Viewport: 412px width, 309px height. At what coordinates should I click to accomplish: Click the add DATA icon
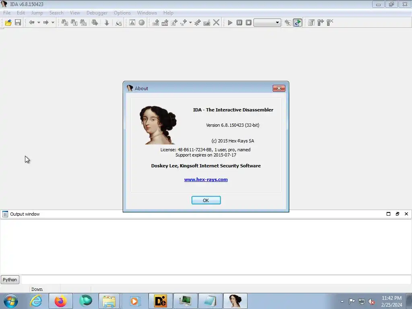pos(165,23)
